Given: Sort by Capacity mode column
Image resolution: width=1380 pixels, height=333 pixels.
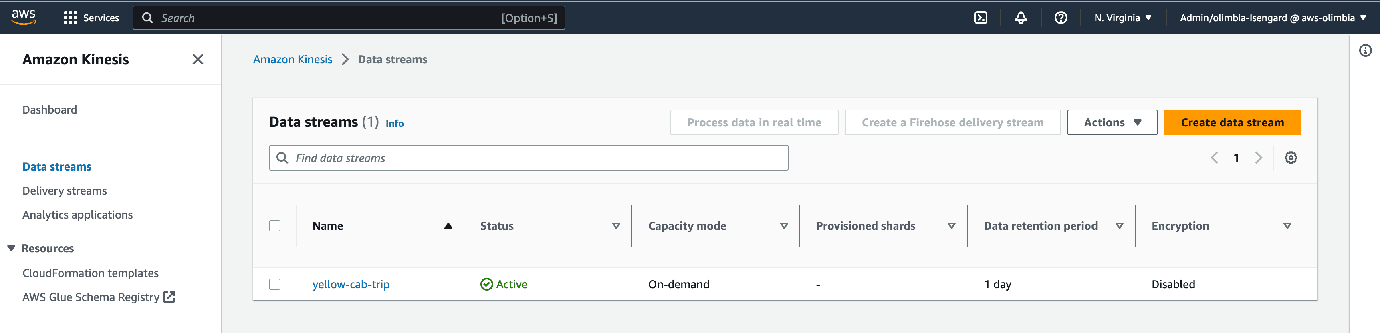Looking at the screenshot, I should click(783, 226).
